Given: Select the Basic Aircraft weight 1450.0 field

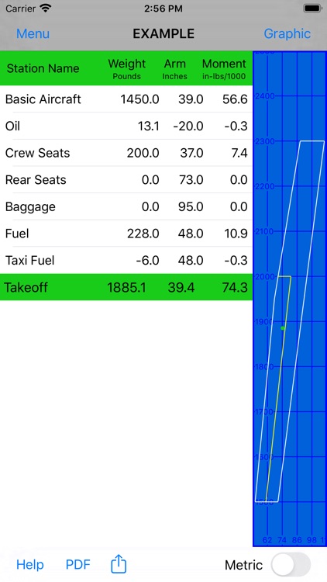Looking at the screenshot, I should 139,99.
